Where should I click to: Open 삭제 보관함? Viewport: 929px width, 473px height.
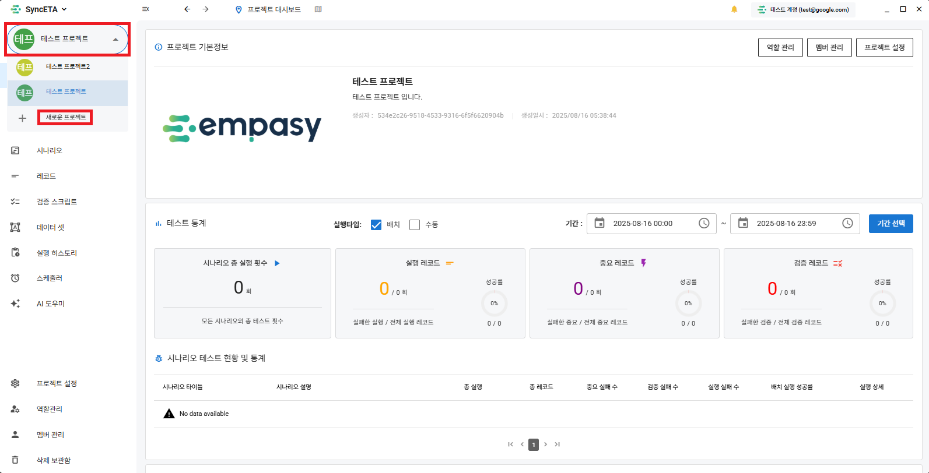pyautogui.click(x=54, y=460)
